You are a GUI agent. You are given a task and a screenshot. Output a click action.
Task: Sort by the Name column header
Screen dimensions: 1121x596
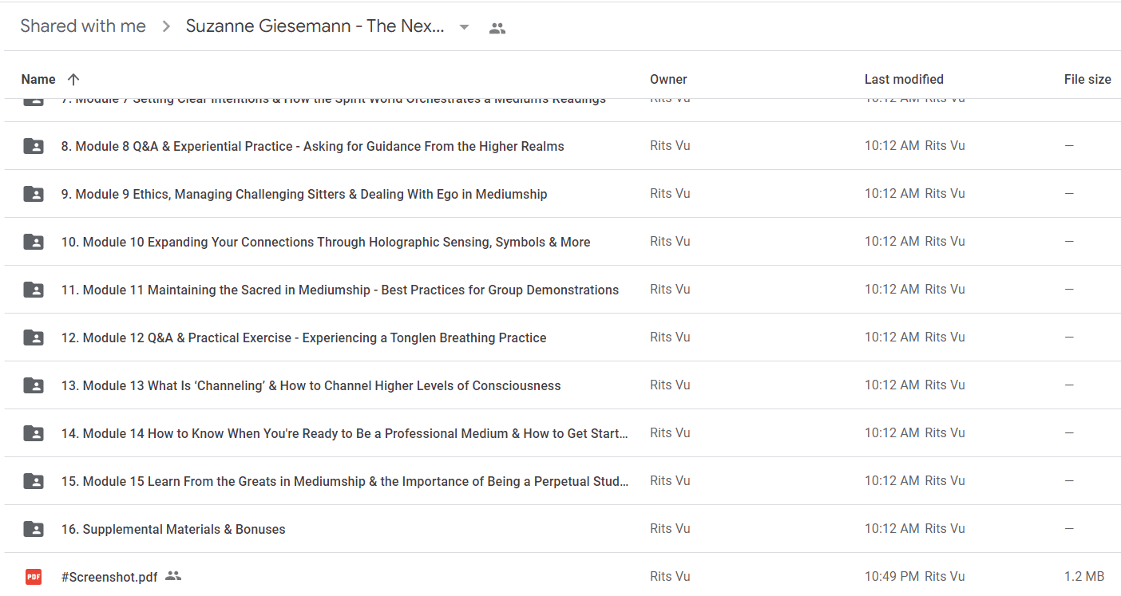click(38, 79)
